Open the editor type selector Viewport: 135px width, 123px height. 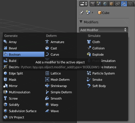click(84, 4)
